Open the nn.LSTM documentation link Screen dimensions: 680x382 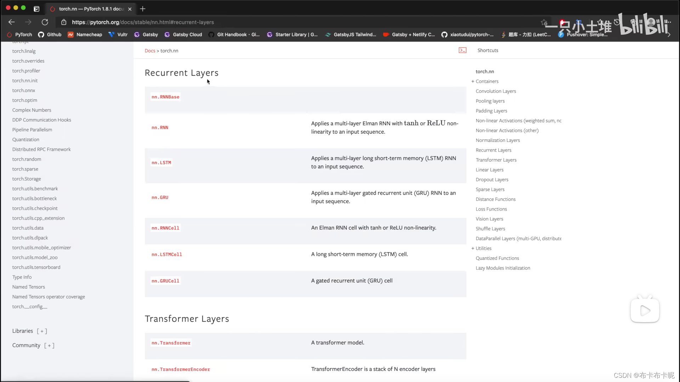(161, 163)
